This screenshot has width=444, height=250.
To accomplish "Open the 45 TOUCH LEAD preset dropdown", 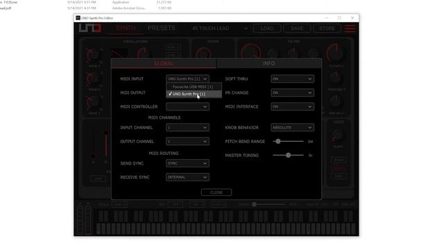I will pyautogui.click(x=220, y=28).
